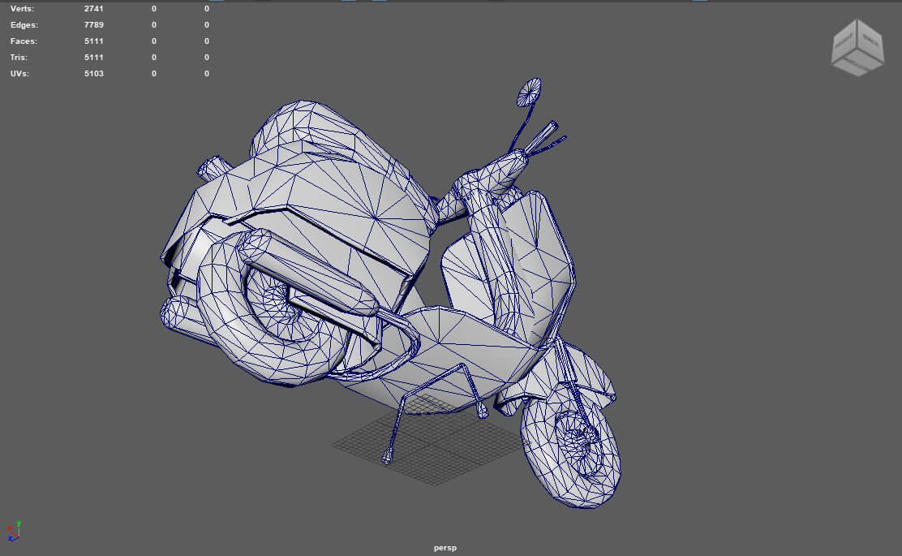Click the ViewCube's Bottom face
The height and width of the screenshot is (556, 902).
click(857, 62)
